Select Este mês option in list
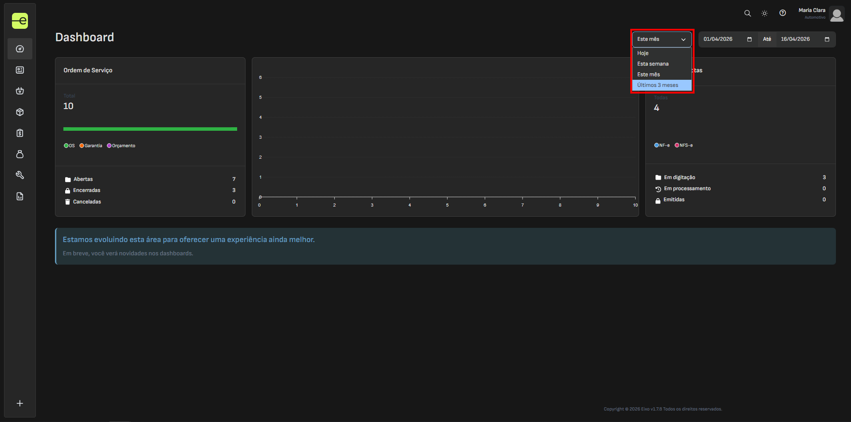851x422 pixels. pyautogui.click(x=662, y=74)
